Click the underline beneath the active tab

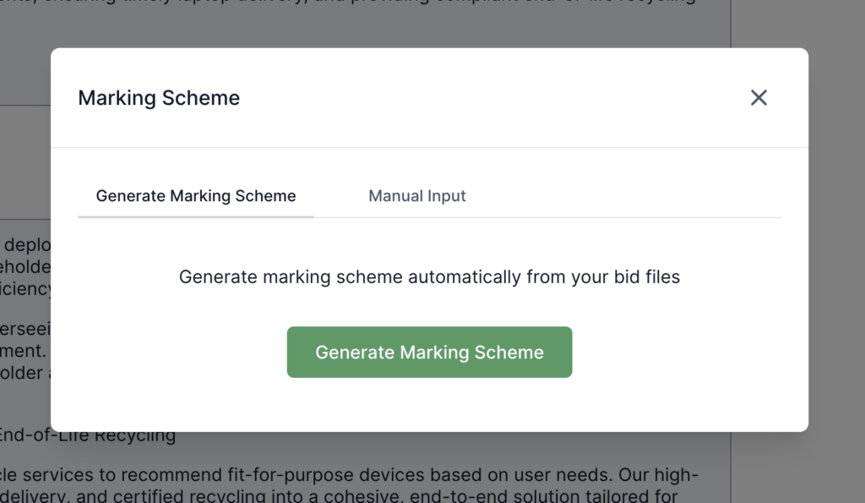click(196, 216)
